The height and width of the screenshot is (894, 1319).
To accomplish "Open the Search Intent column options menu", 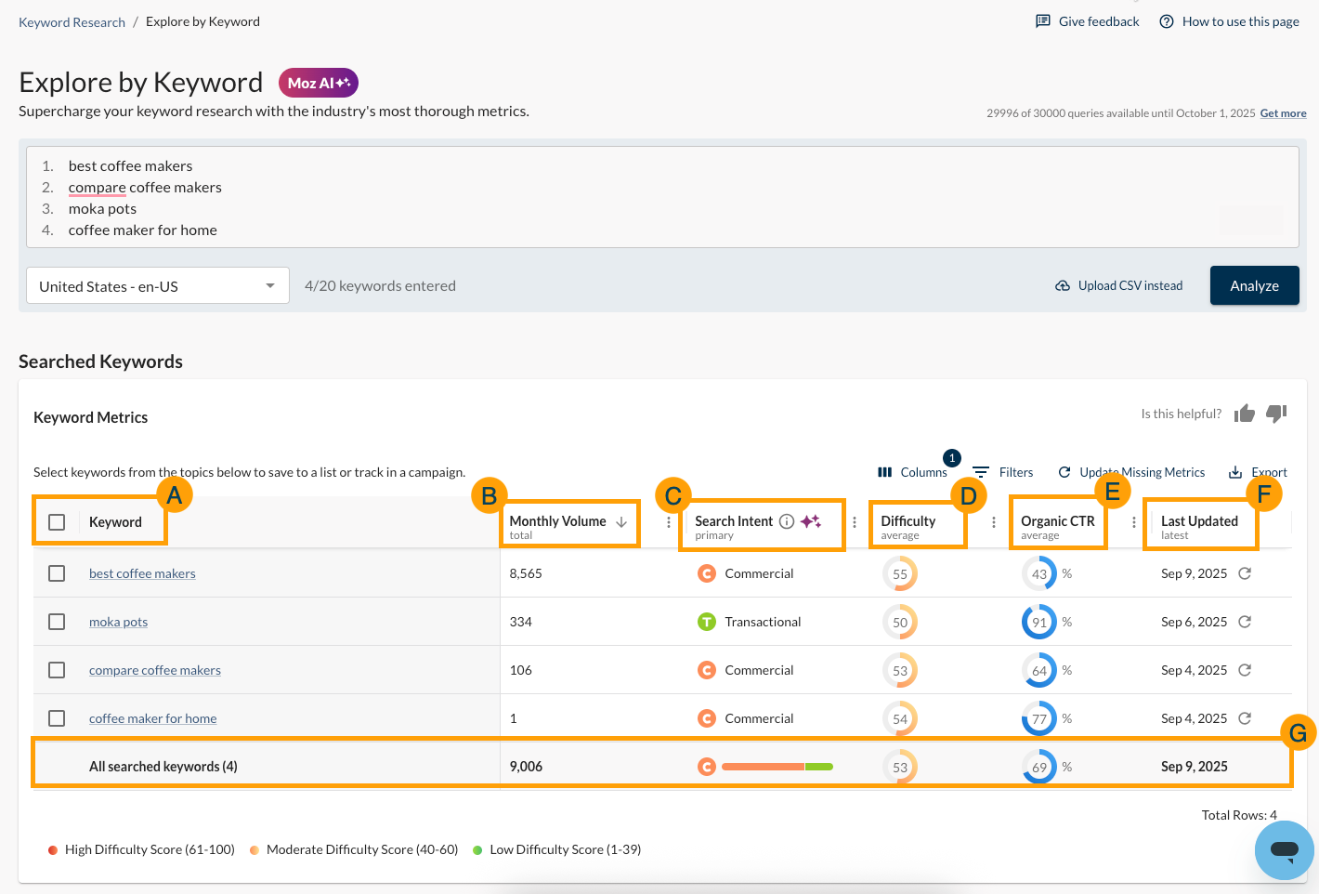I will coord(855,522).
